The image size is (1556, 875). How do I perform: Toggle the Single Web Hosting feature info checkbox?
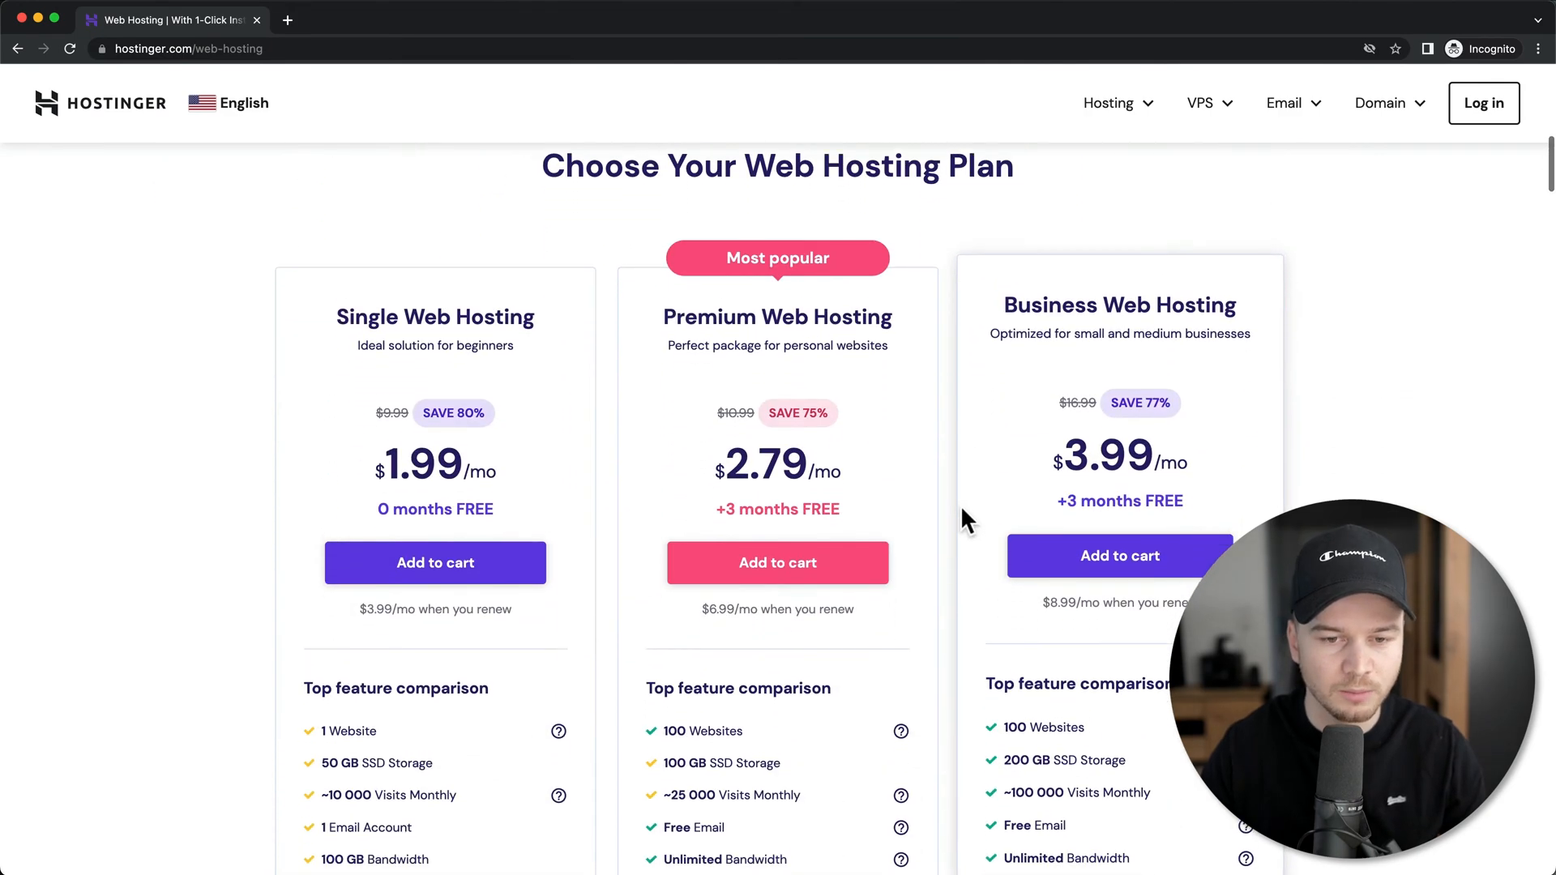click(558, 731)
